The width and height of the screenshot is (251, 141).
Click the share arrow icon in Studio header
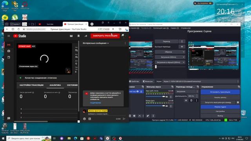pyautogui.click(x=86, y=36)
